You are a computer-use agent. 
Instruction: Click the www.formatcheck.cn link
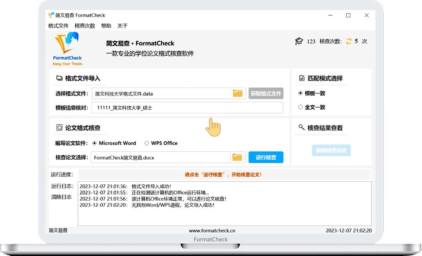pos(212,231)
